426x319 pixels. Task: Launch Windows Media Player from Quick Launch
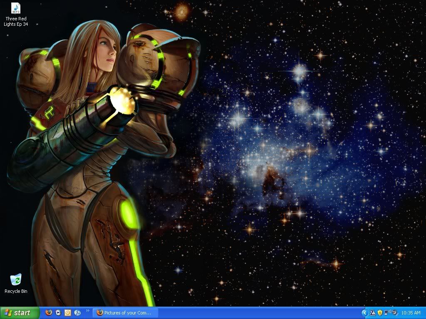58,313
